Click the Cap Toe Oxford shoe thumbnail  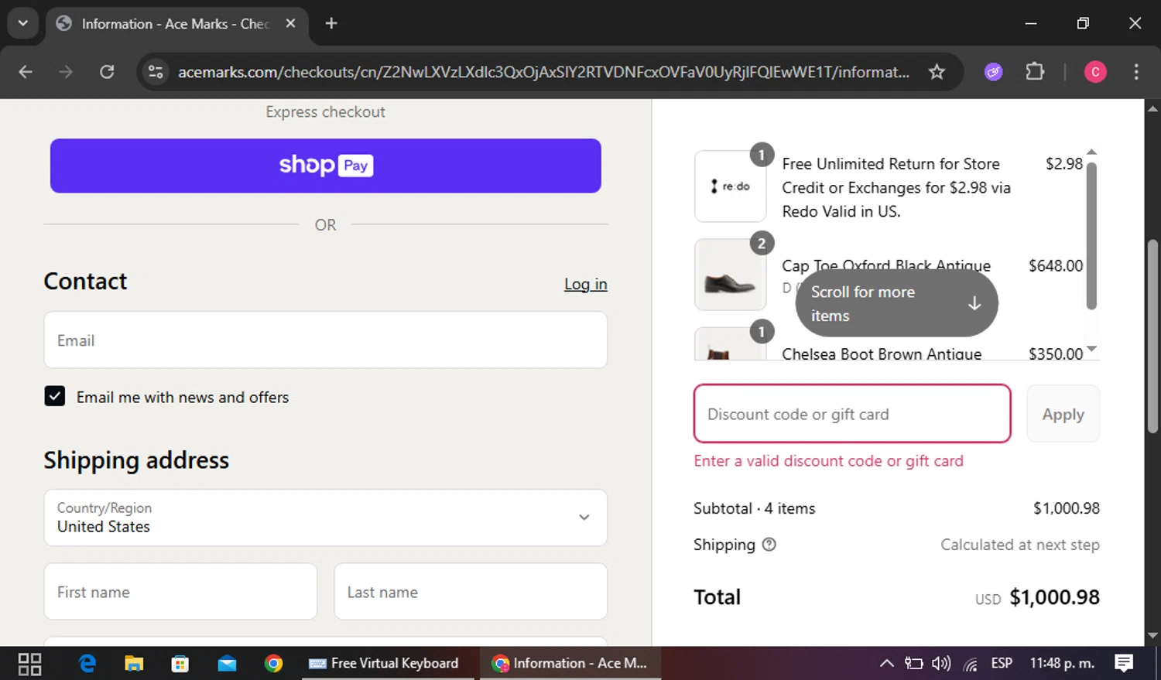pyautogui.click(x=730, y=275)
